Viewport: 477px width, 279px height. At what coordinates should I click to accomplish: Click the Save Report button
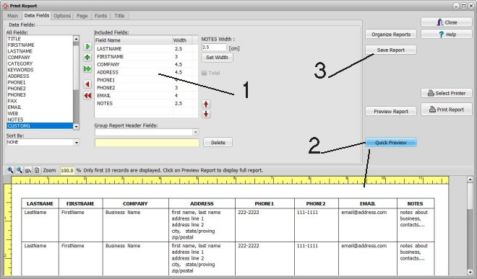click(x=390, y=50)
